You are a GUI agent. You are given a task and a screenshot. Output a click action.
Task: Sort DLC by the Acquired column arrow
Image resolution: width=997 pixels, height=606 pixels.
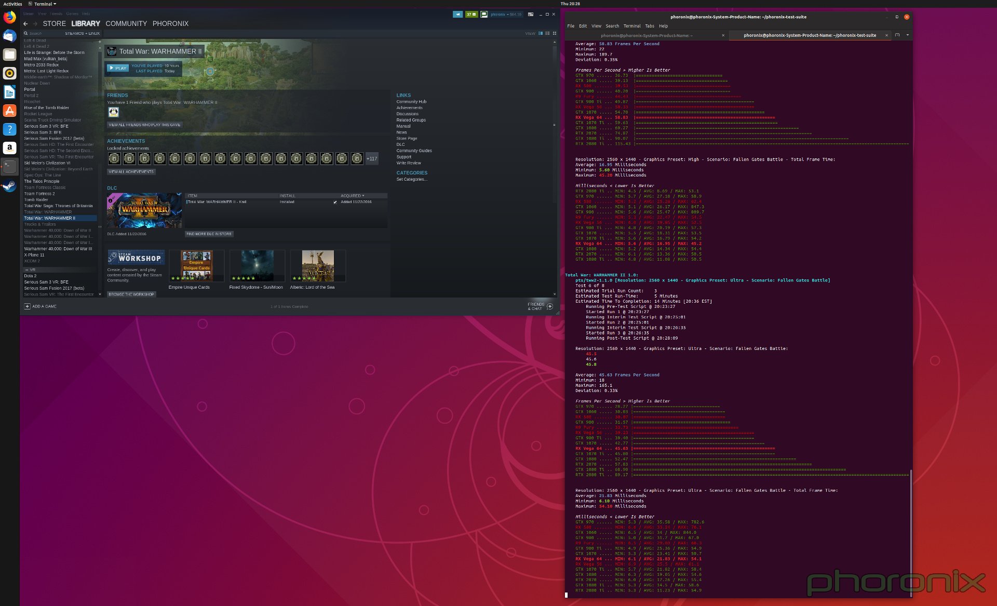click(363, 196)
